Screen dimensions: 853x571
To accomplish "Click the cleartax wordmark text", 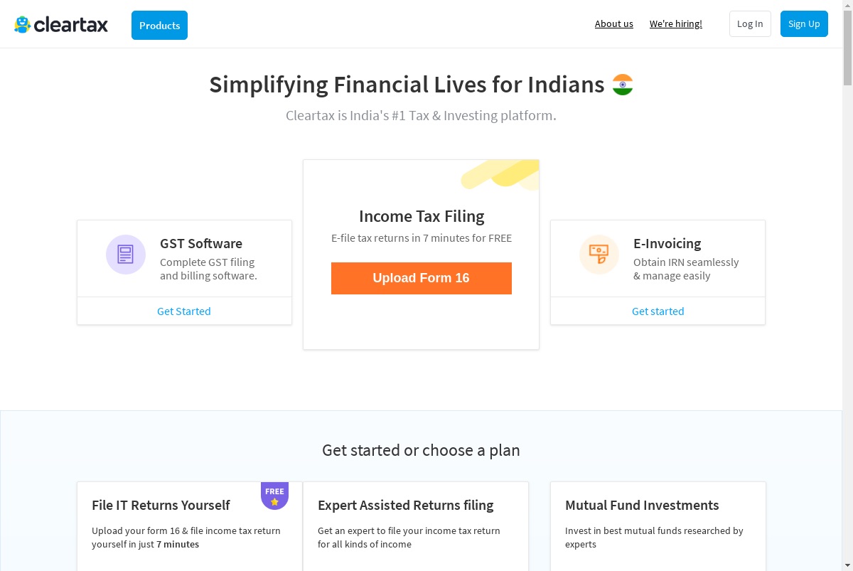I will tap(71, 25).
